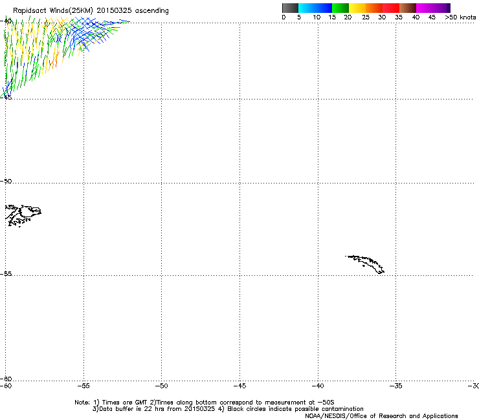Select the red 30-35 knots color bar segment
This screenshot has width=479, height=420.
tap(391, 8)
